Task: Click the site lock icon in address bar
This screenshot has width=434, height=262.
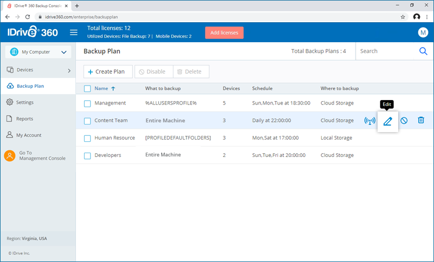Action: coord(40,17)
